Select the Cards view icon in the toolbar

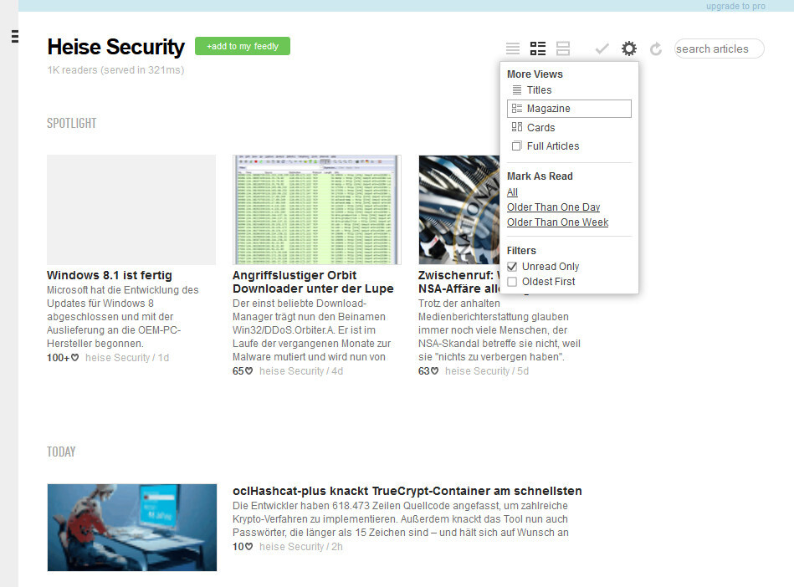click(x=562, y=48)
